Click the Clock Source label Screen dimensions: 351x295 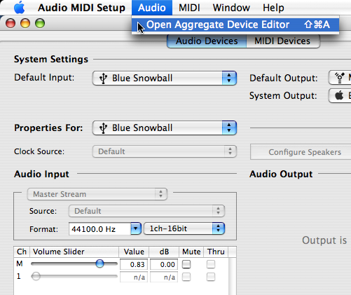point(39,151)
